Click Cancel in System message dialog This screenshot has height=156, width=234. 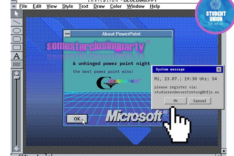point(200,101)
